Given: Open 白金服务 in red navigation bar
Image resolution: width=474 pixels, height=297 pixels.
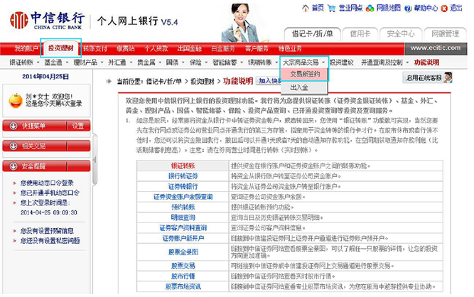Looking at the screenshot, I should [x=223, y=48].
